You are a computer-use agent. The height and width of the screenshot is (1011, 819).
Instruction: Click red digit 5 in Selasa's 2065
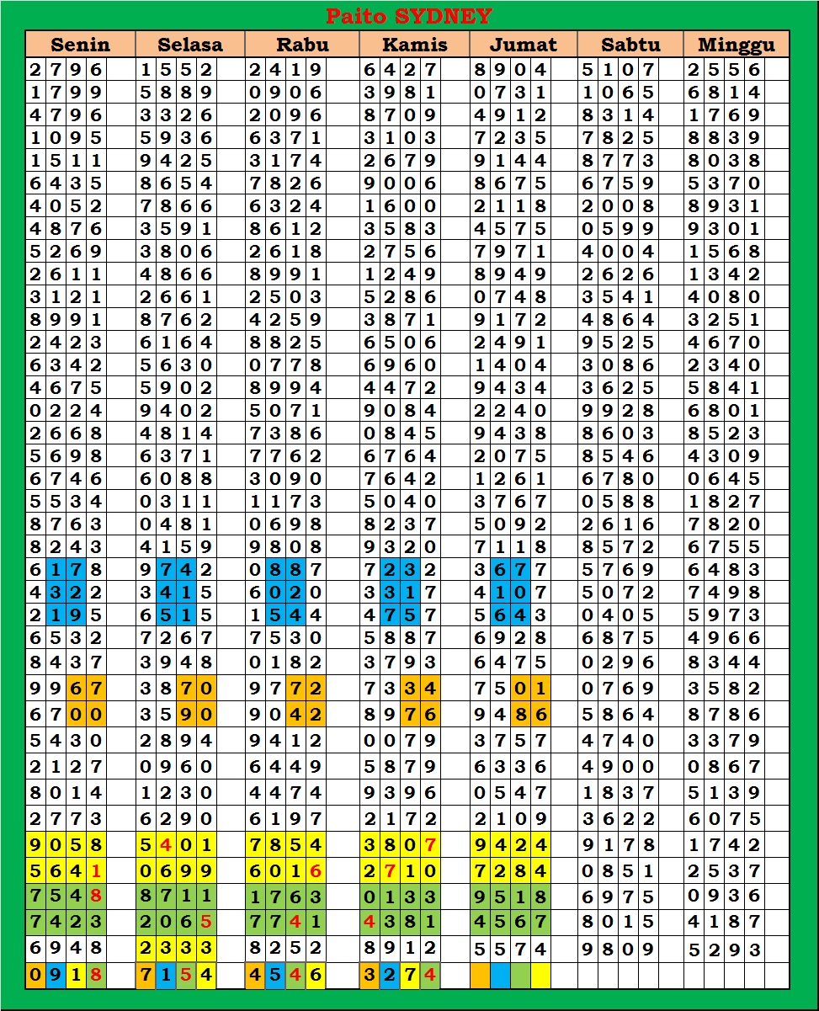tap(206, 921)
